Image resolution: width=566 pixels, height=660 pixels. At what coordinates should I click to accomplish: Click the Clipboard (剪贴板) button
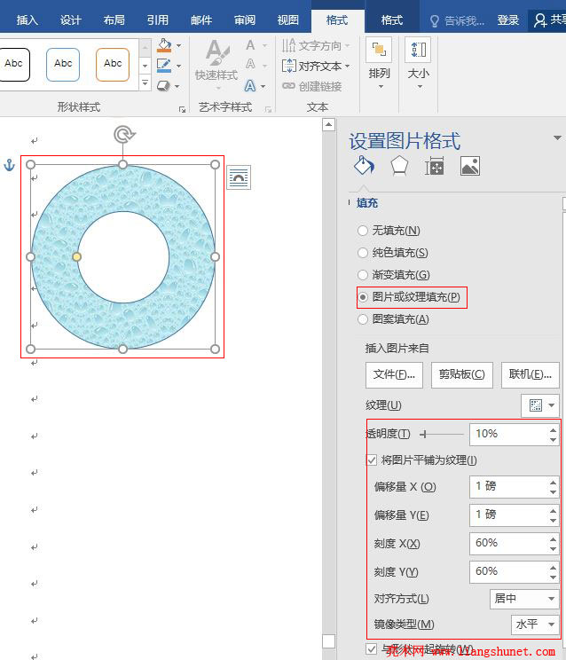point(462,374)
